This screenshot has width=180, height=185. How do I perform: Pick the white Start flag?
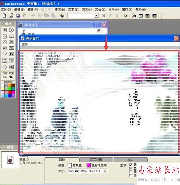[x=5, y=77]
